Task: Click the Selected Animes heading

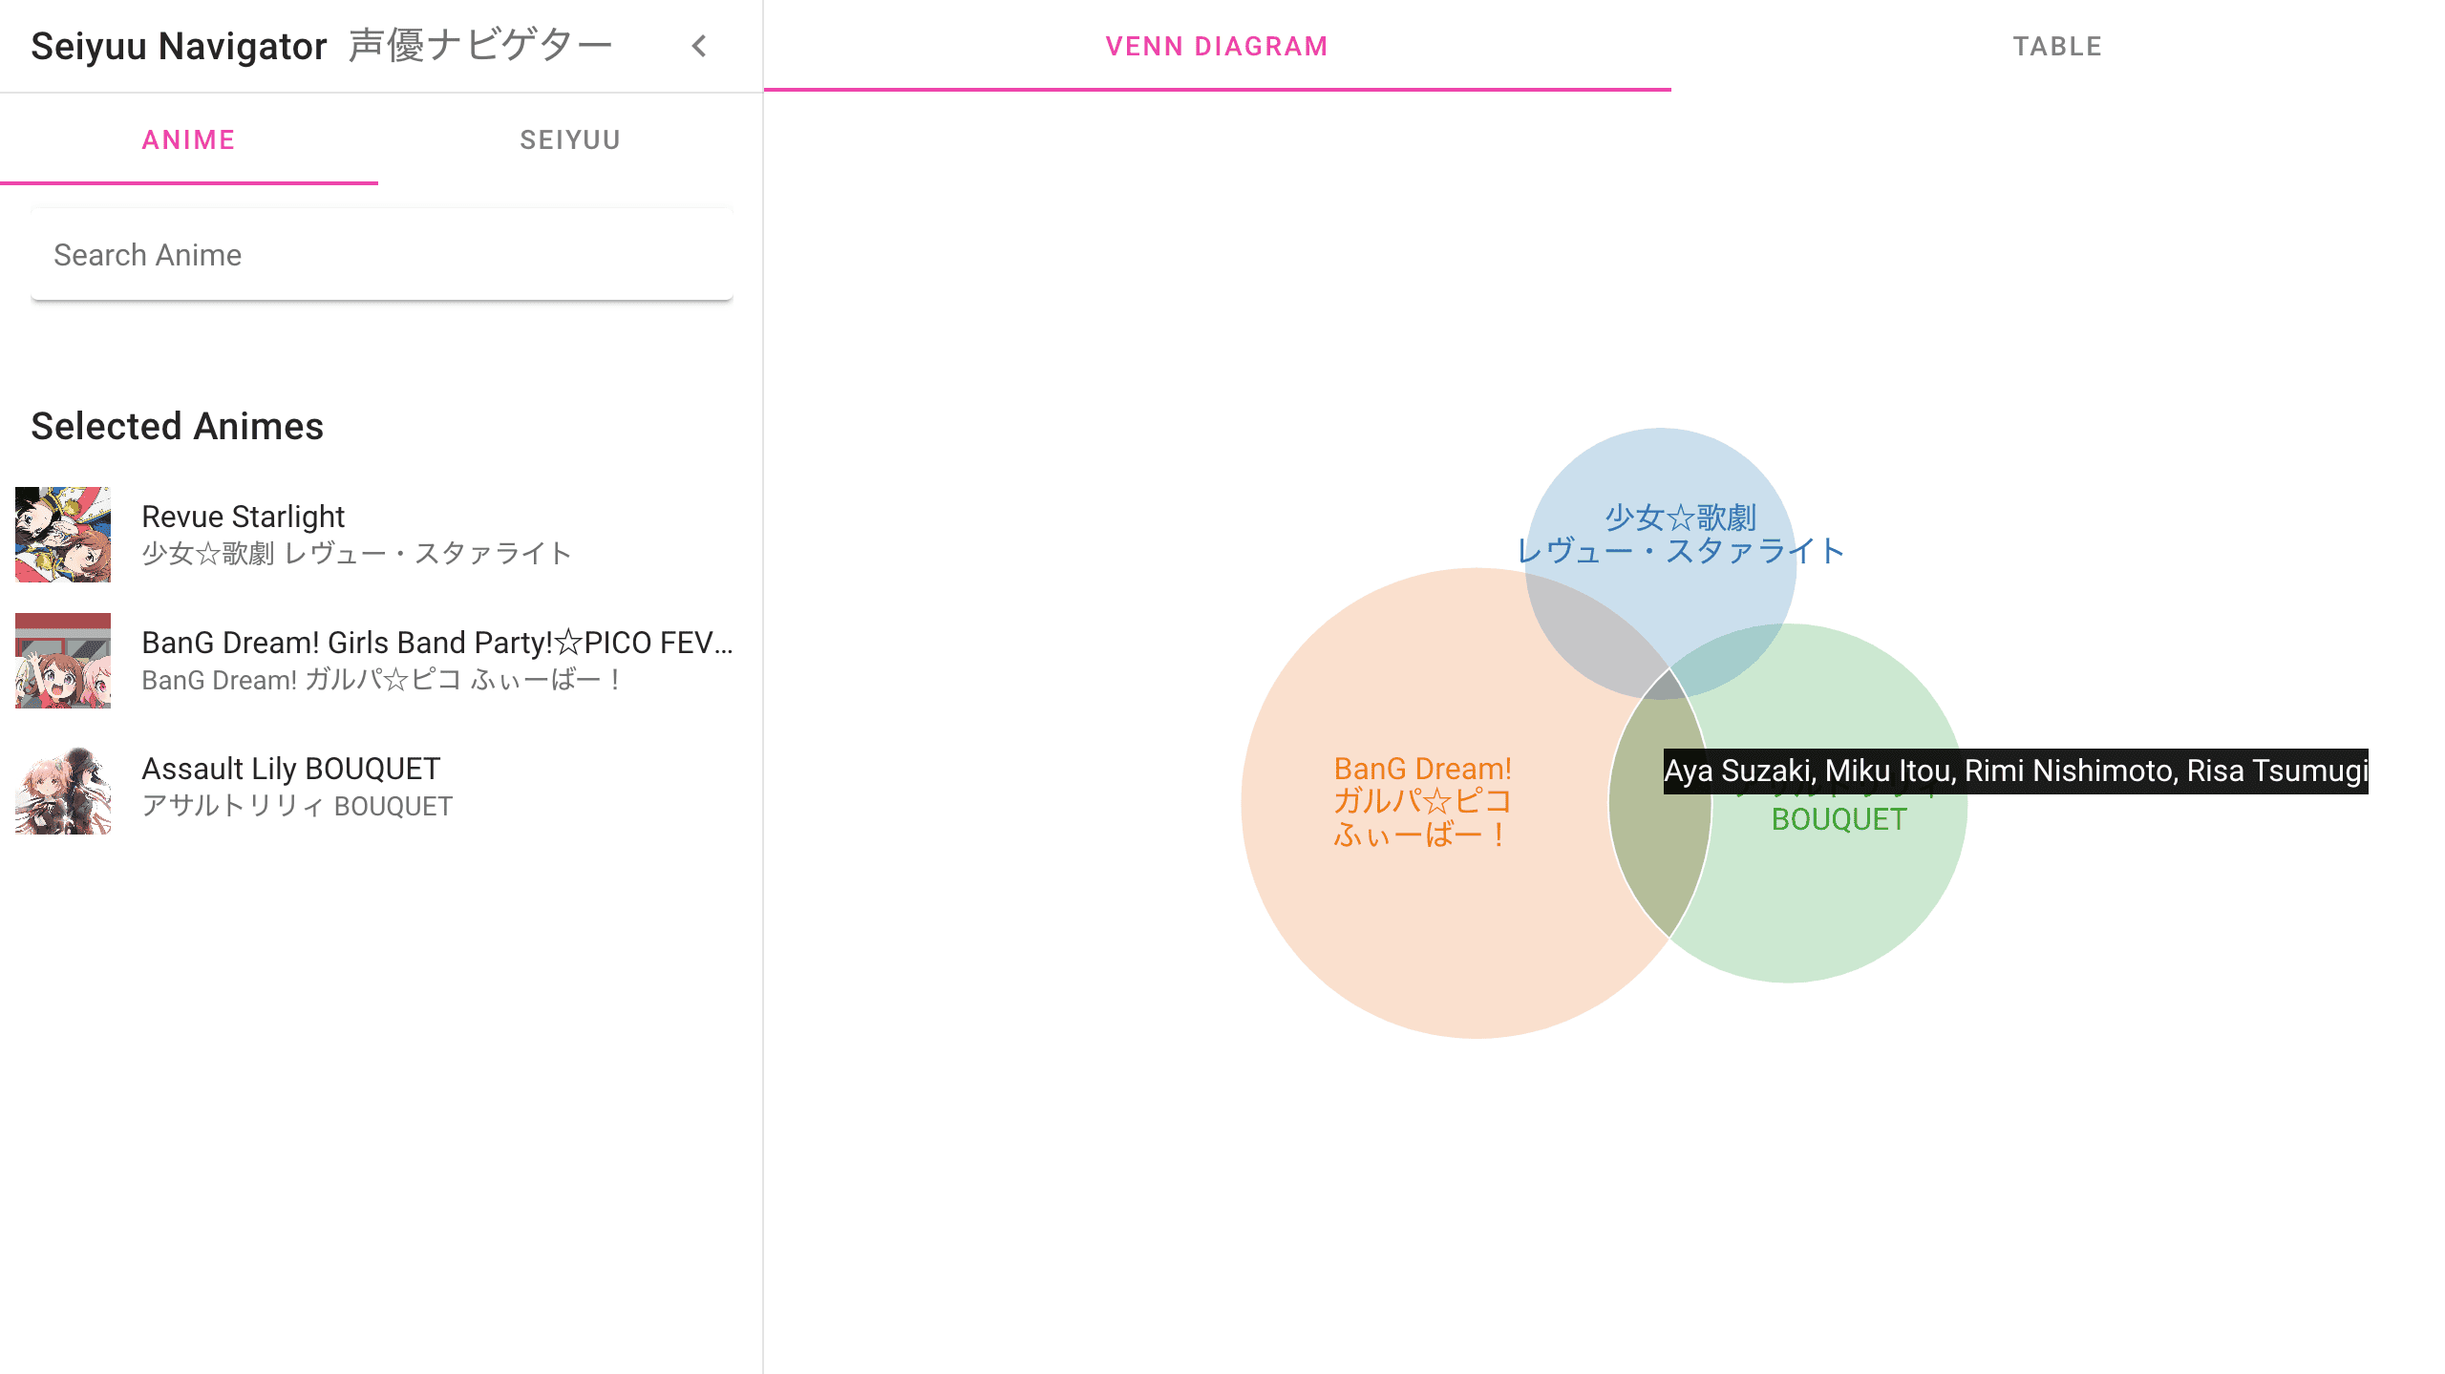Action: (x=177, y=426)
